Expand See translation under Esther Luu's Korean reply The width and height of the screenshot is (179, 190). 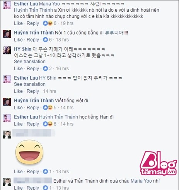(x=30, y=84)
